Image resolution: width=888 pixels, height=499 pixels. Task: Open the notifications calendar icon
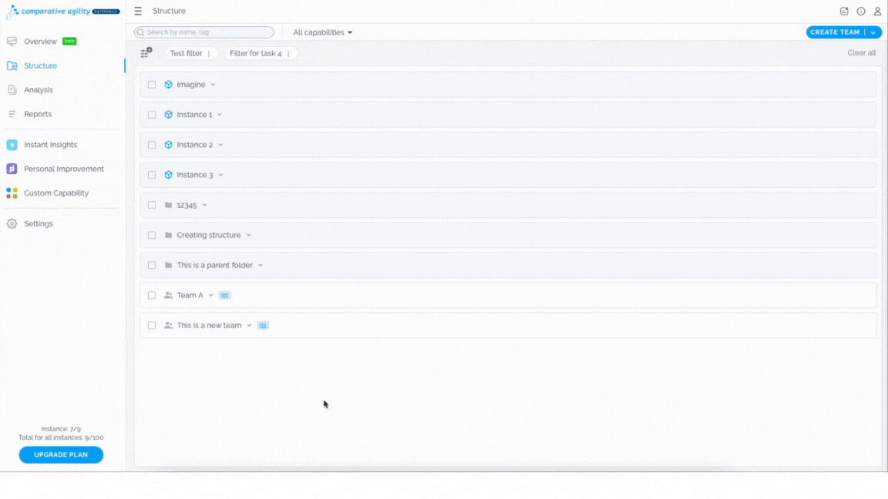pos(844,12)
